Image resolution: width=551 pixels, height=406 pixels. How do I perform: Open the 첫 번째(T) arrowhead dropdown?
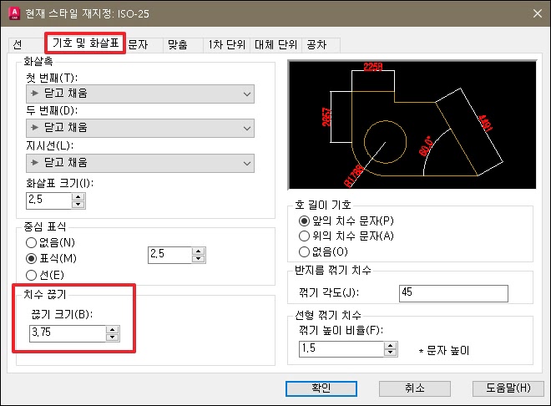tap(140, 94)
